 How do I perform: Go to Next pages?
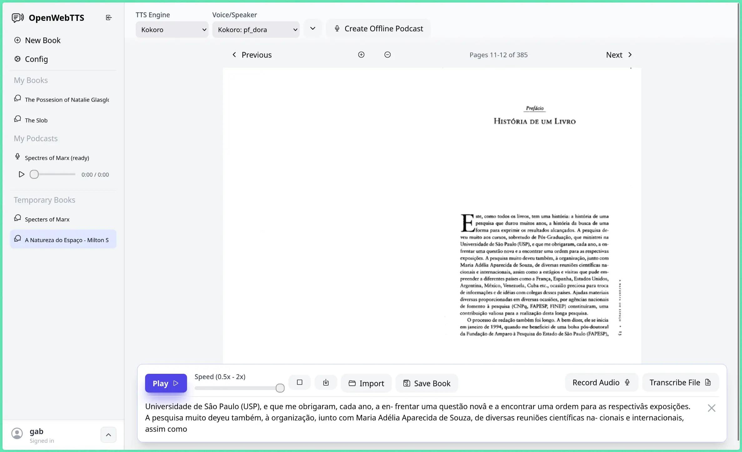point(619,55)
